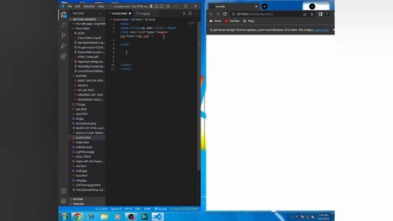
Task: Open the Explorer view in VS Code activity bar
Action: pyautogui.click(x=63, y=15)
